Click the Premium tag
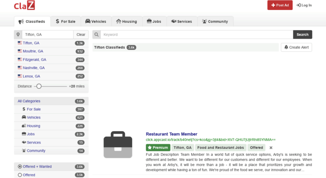Image resolution: width=326 pixels, height=178 pixels. (158, 148)
